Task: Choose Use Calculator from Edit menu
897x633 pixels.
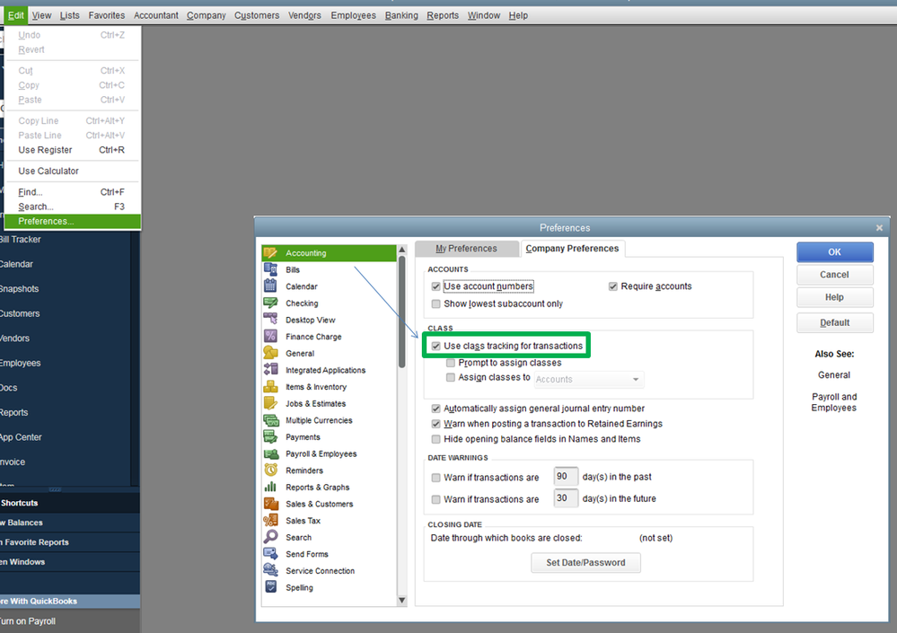Action: tap(72, 171)
